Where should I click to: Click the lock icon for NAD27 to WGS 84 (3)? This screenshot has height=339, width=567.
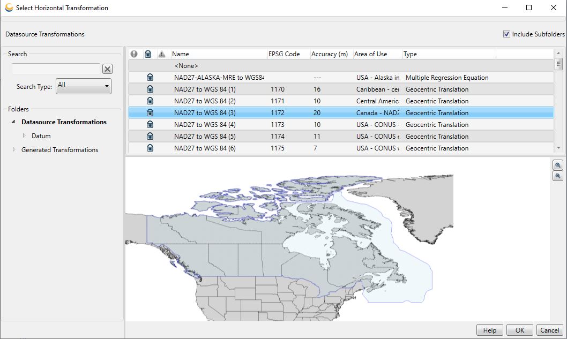point(150,113)
